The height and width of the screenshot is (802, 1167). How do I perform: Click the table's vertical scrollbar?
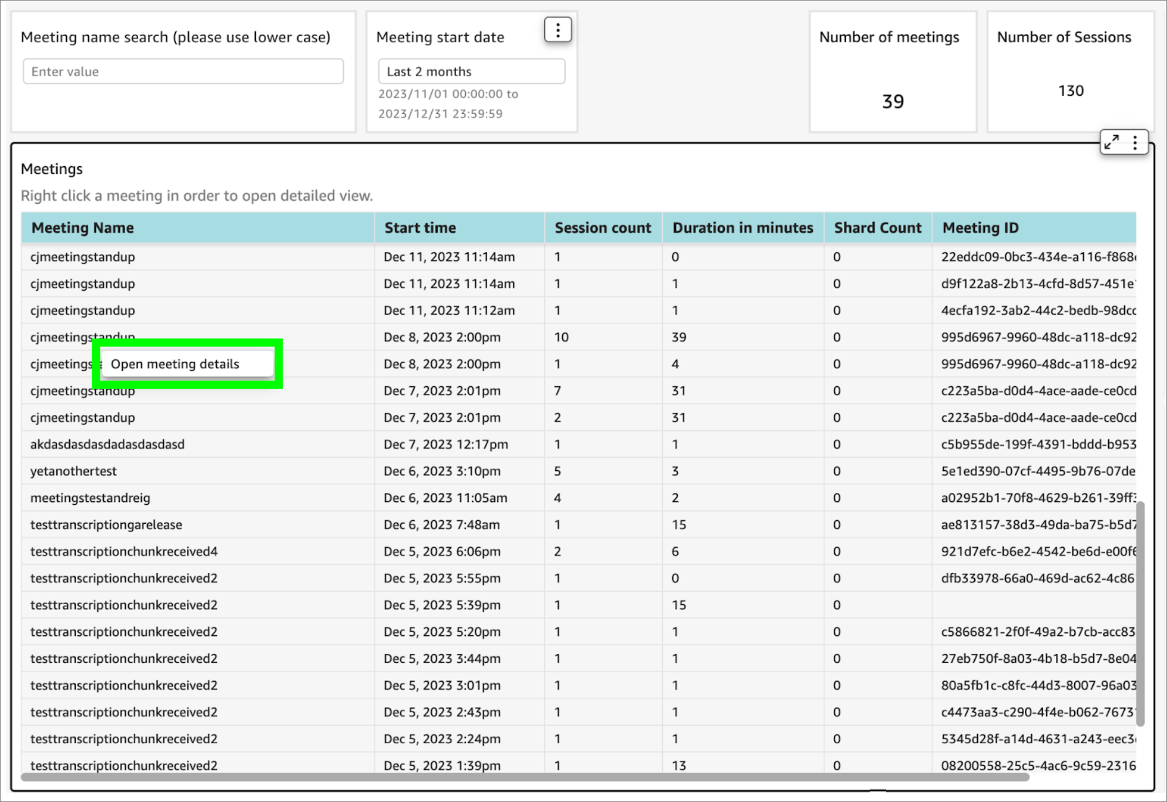[x=1140, y=614]
